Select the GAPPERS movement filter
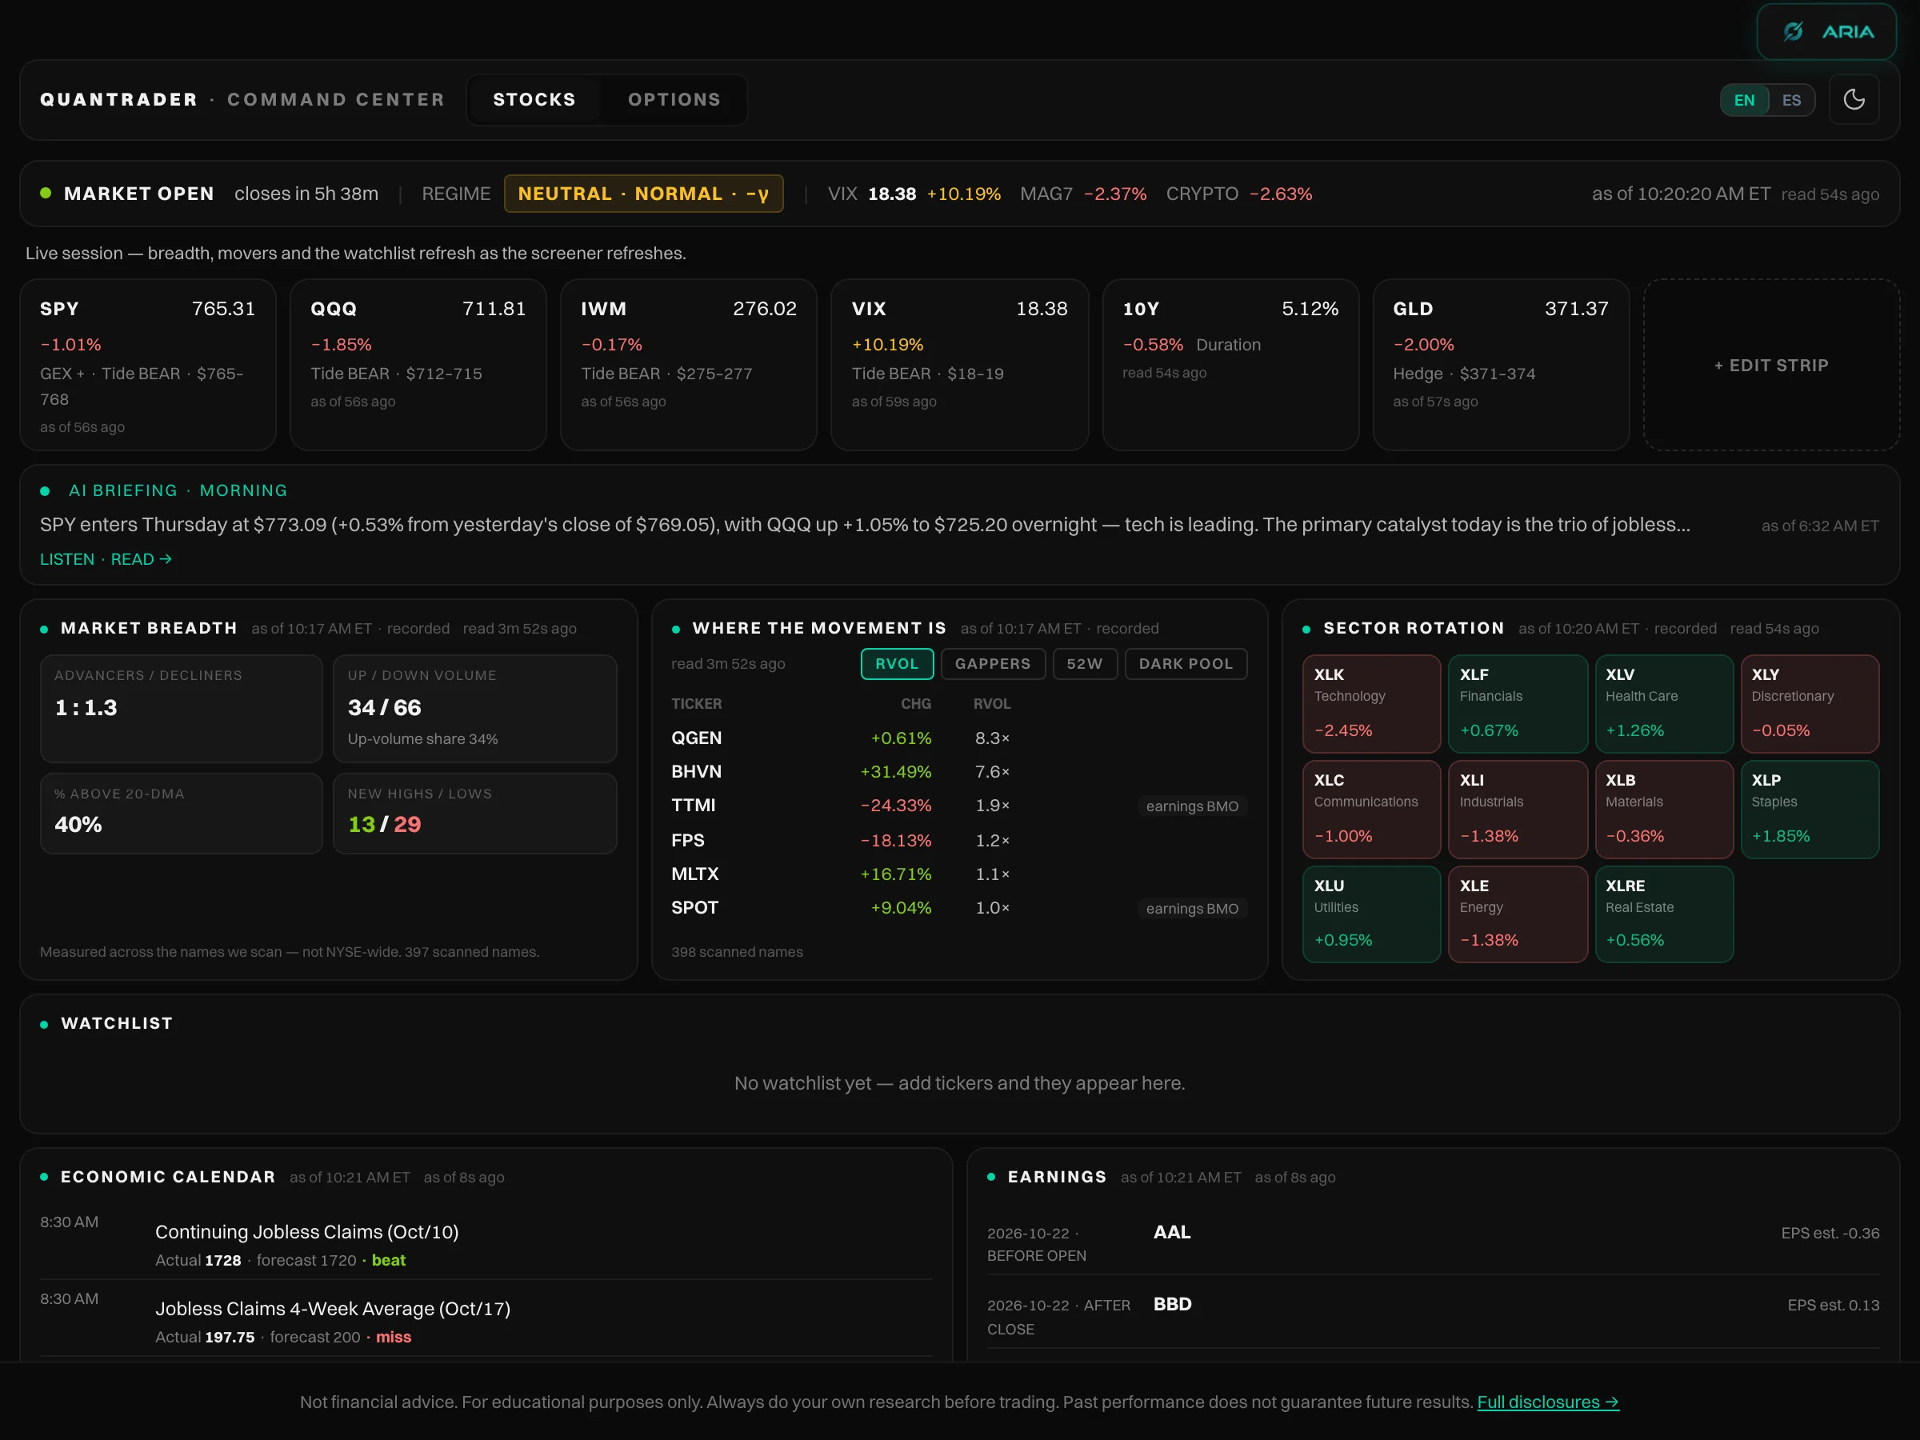 pyautogui.click(x=993, y=664)
